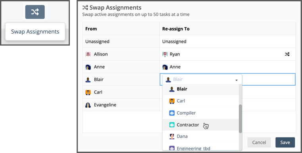The height and width of the screenshot is (153, 302).
Task: Choose Contractor from the dropdown list
Action: click(x=201, y=125)
